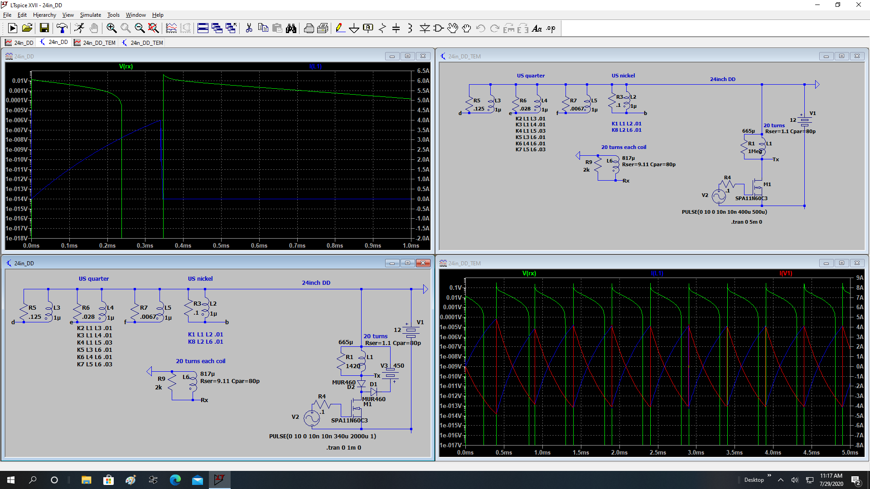Click the red I(V1) trace label

pyautogui.click(x=786, y=273)
